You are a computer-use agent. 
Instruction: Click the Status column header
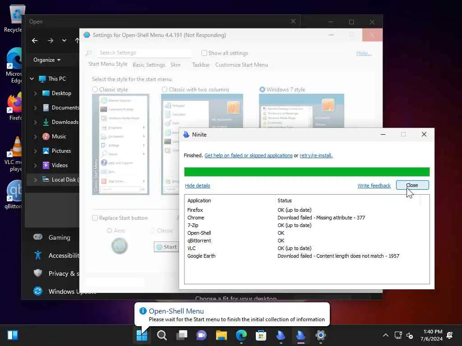coord(348,200)
